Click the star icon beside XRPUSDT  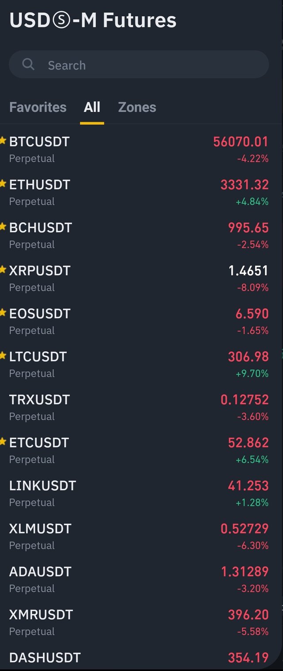3,269
